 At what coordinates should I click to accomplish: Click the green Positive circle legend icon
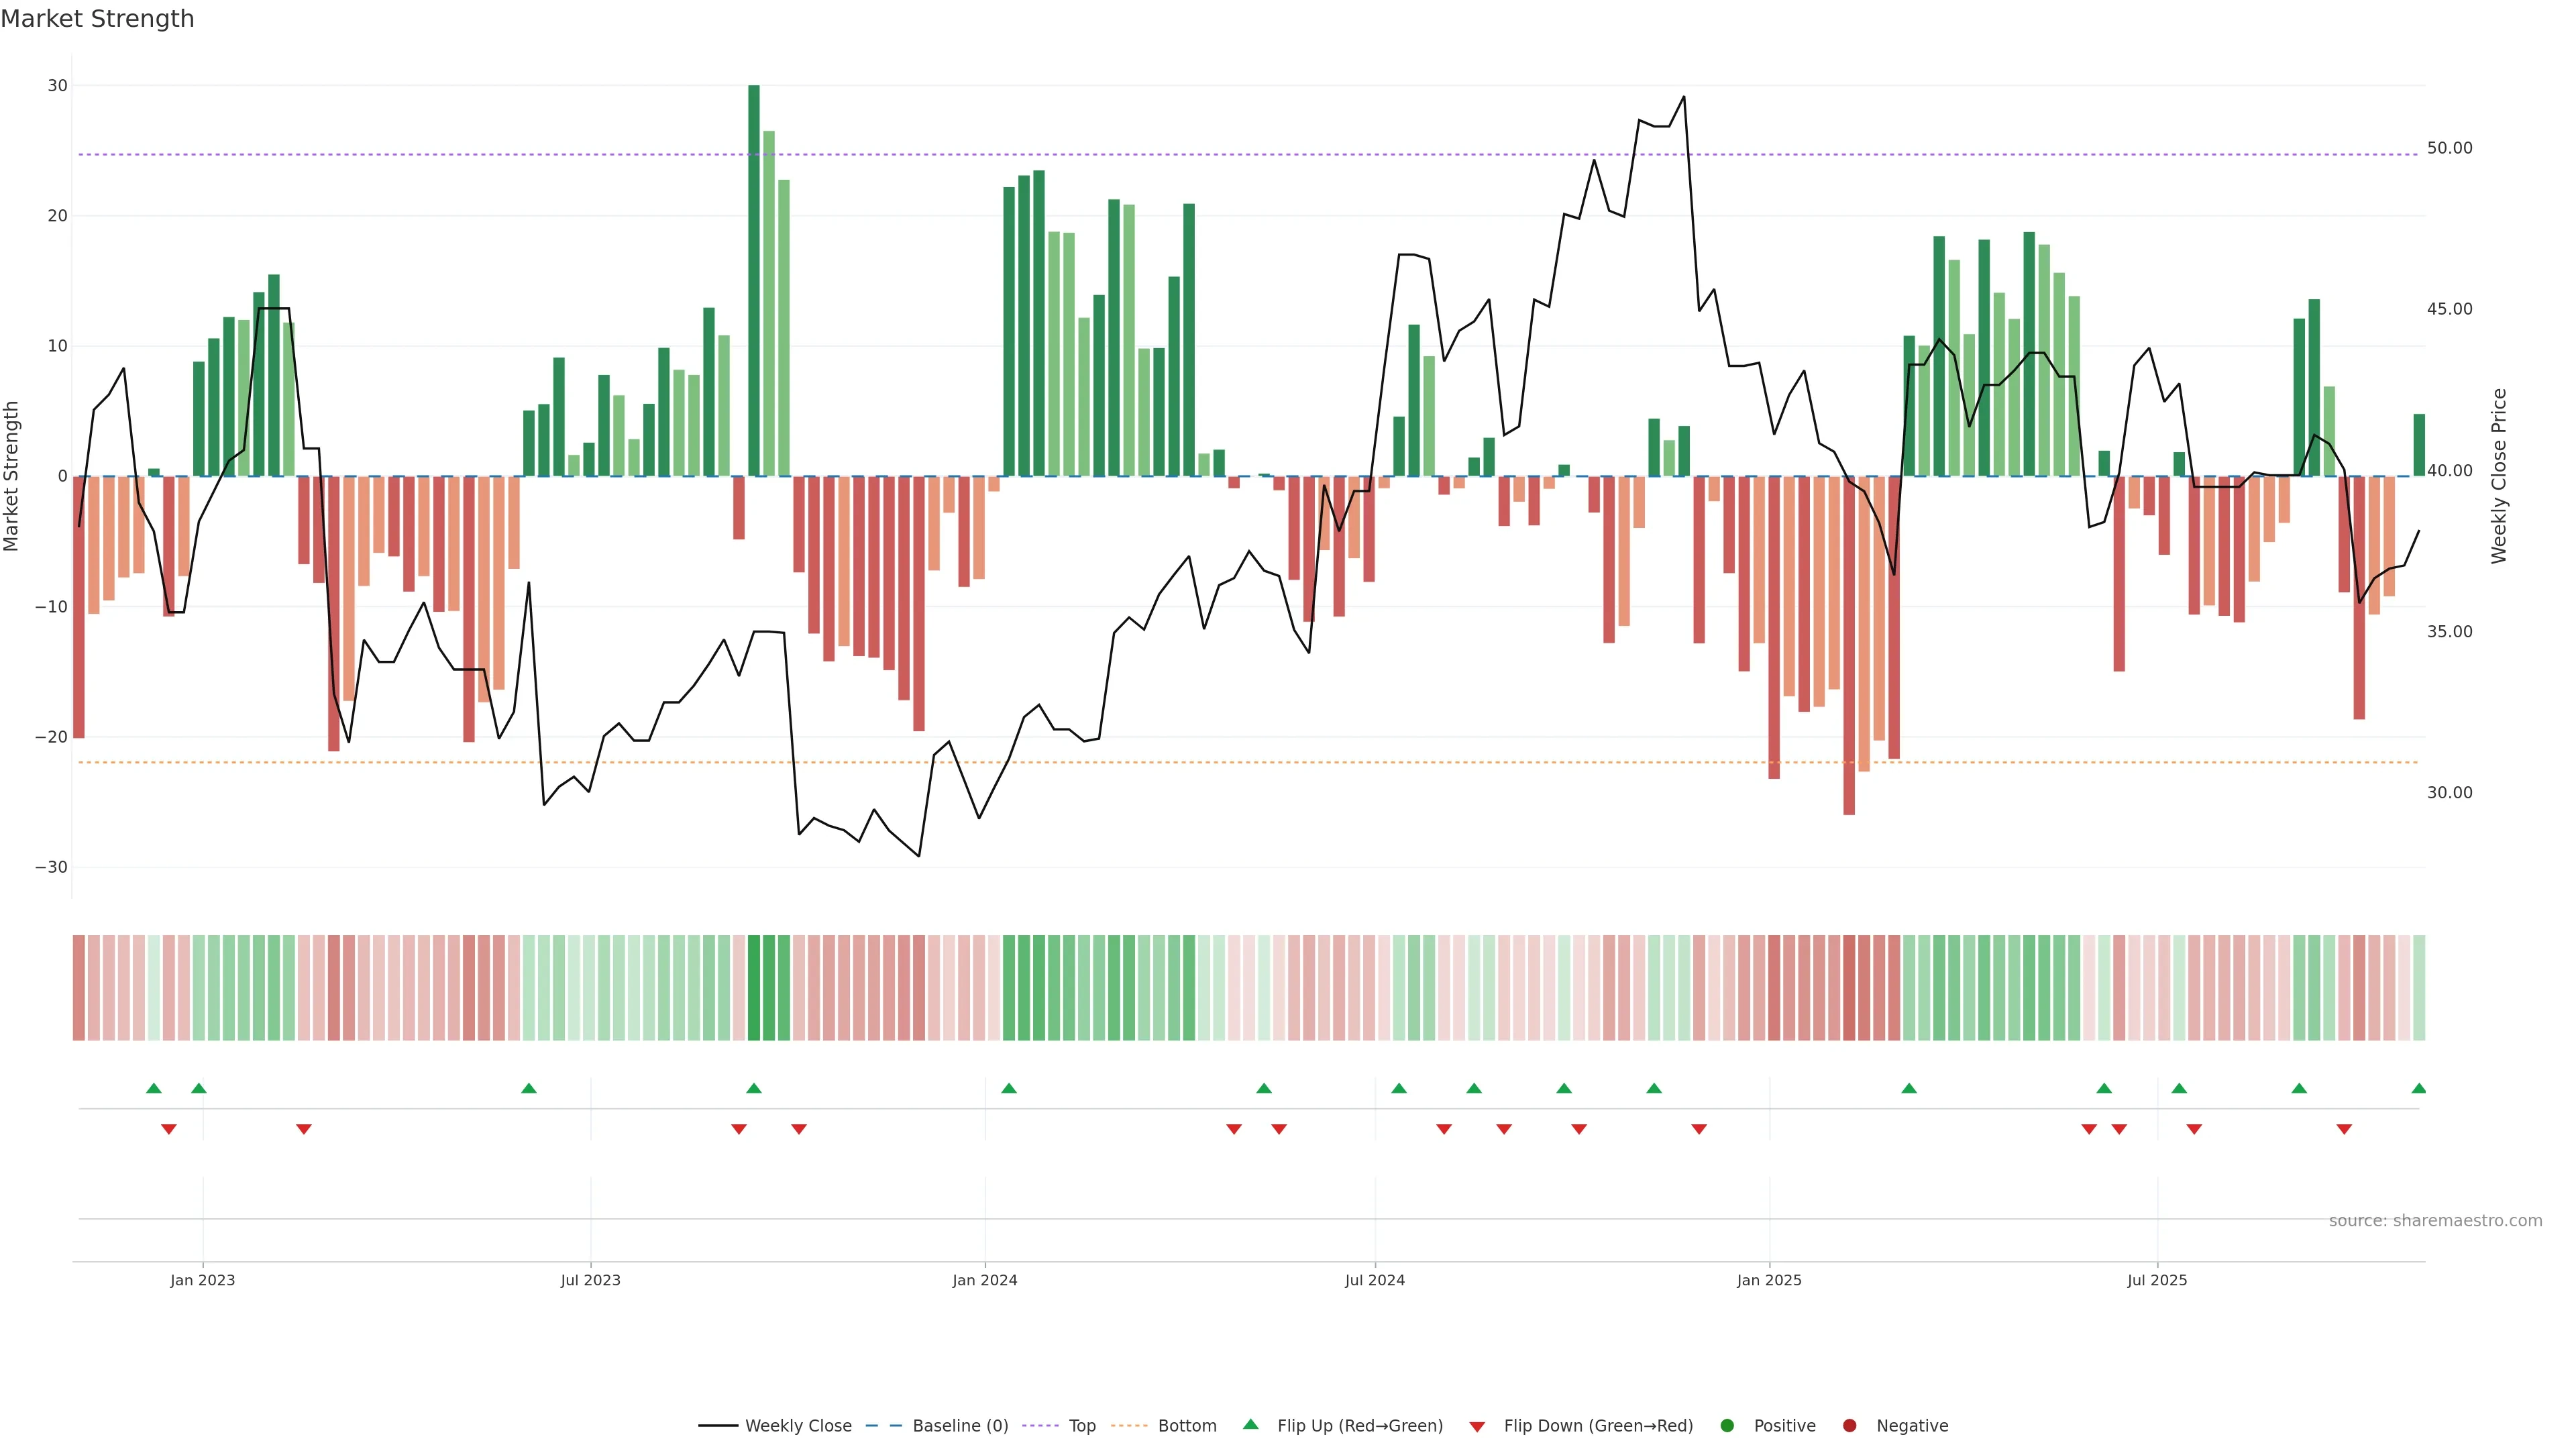(1727, 1425)
